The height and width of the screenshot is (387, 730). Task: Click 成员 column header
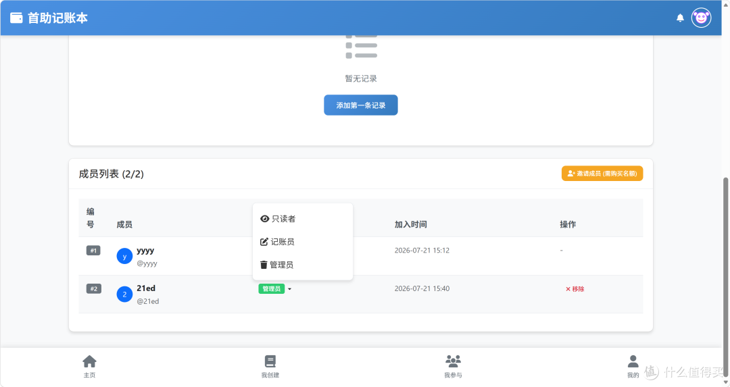(x=124, y=224)
